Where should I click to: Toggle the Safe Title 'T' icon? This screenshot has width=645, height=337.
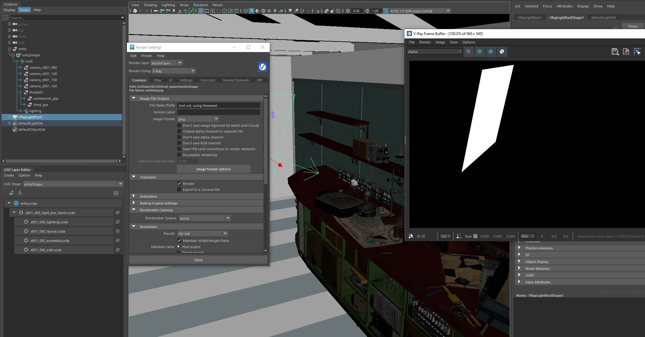point(236,11)
